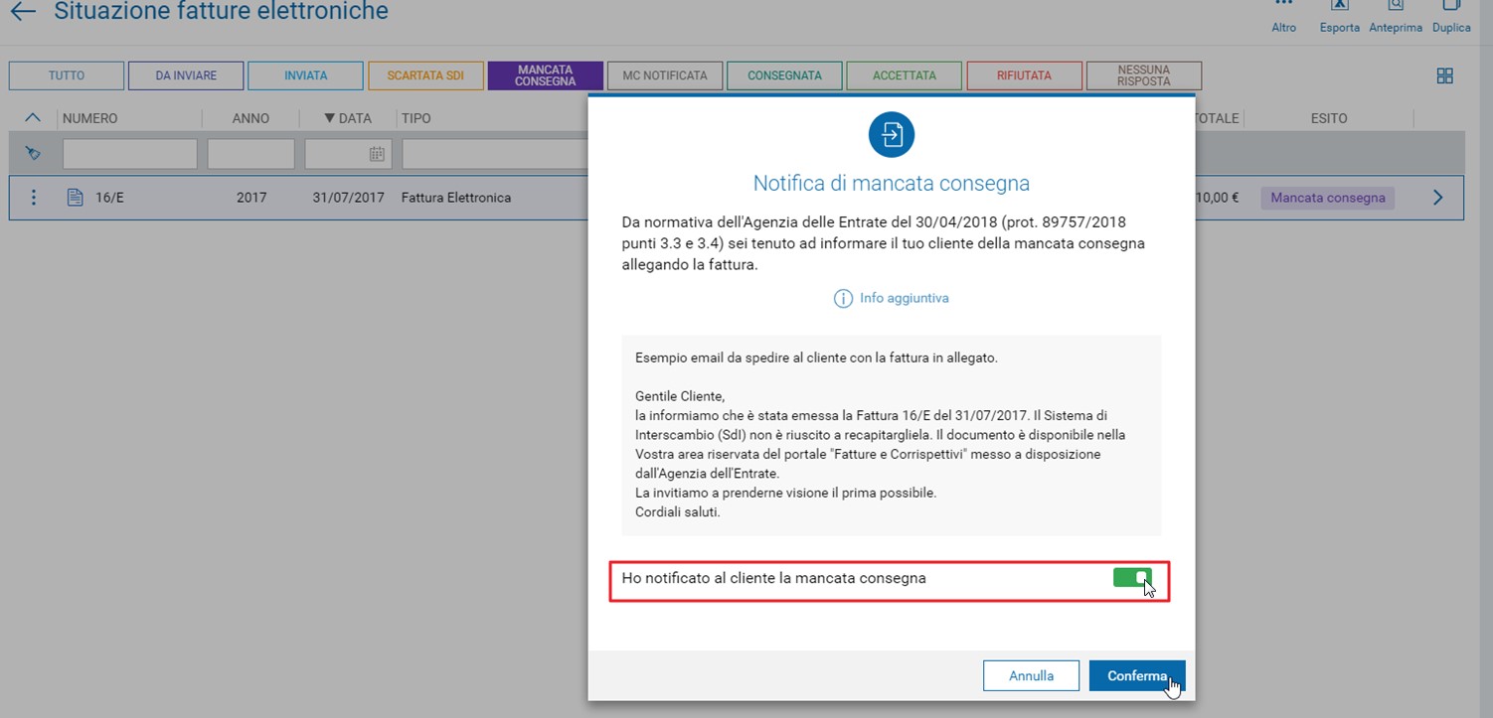The image size is (1493, 718).
Task: Select the RIFIUTATA filter tab
Action: (1024, 75)
